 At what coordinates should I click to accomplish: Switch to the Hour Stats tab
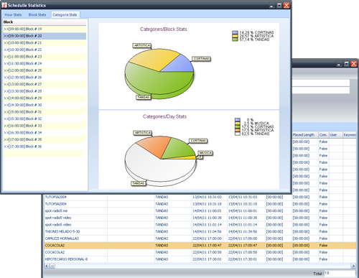tap(13, 15)
